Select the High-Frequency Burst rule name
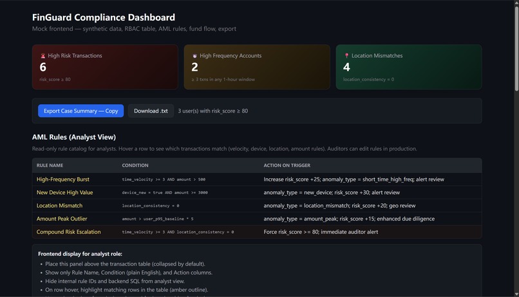Screen dimensions: 519x297 pos(63,179)
